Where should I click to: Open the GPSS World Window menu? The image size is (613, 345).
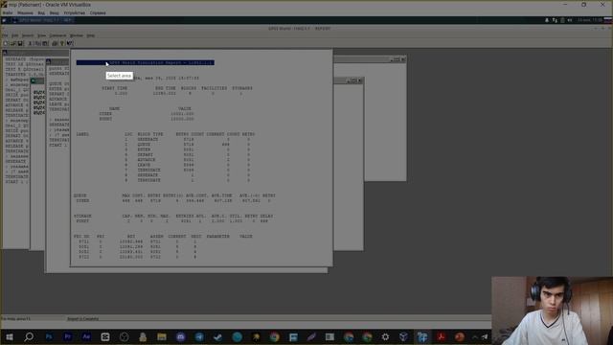click(77, 35)
